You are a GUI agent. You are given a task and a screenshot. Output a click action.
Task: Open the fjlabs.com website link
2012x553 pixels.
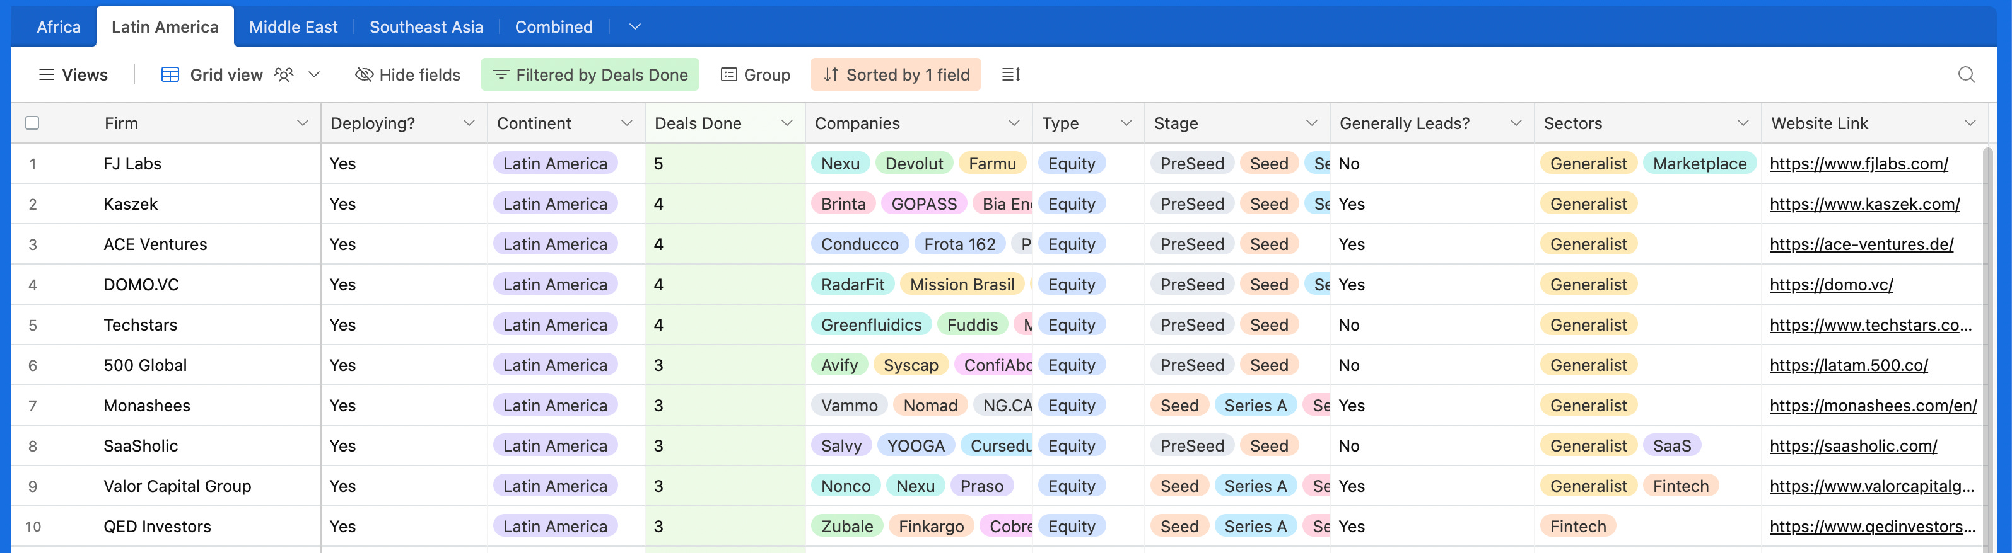1858,164
